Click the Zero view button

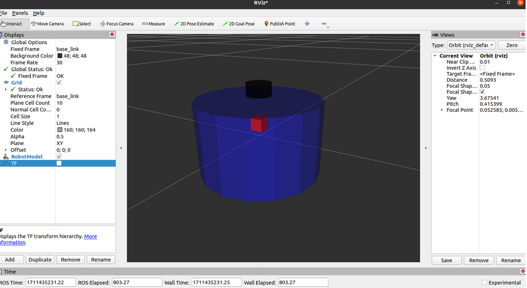512,45
